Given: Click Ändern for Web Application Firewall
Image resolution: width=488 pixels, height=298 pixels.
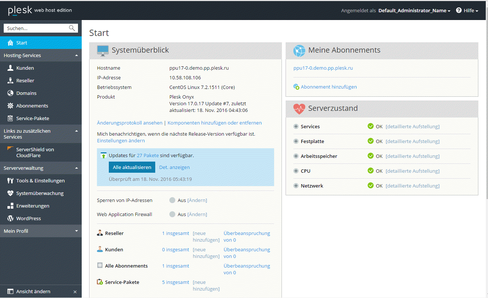Looking at the screenshot, I should click(x=197, y=214).
